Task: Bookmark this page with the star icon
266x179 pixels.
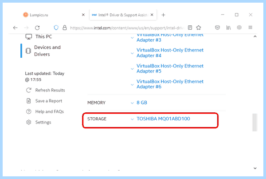Action: [x=199, y=28]
